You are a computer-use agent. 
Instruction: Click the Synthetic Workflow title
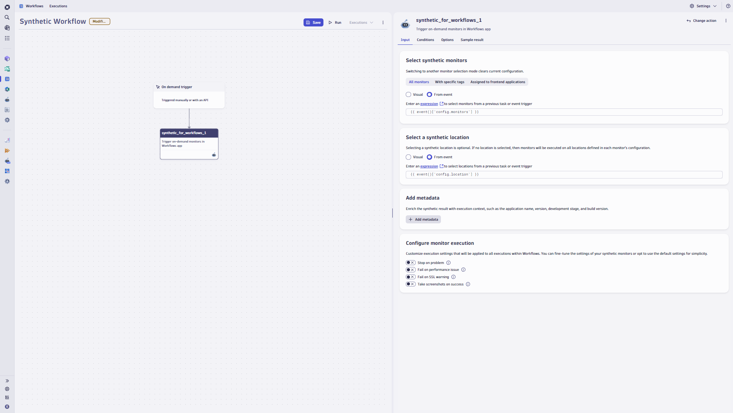coord(53,21)
